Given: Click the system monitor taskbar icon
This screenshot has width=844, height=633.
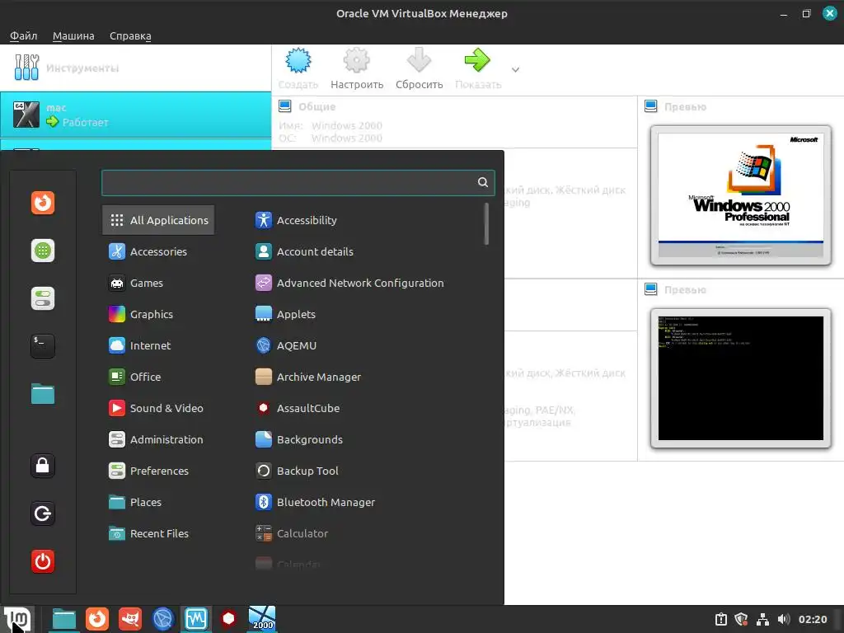Looking at the screenshot, I should pyautogui.click(x=196, y=619).
